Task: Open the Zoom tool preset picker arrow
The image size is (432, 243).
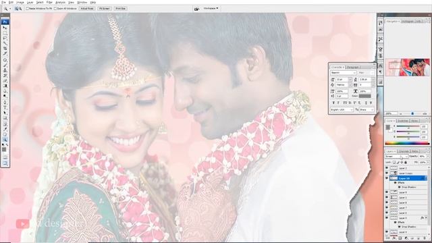Action: tap(10, 9)
